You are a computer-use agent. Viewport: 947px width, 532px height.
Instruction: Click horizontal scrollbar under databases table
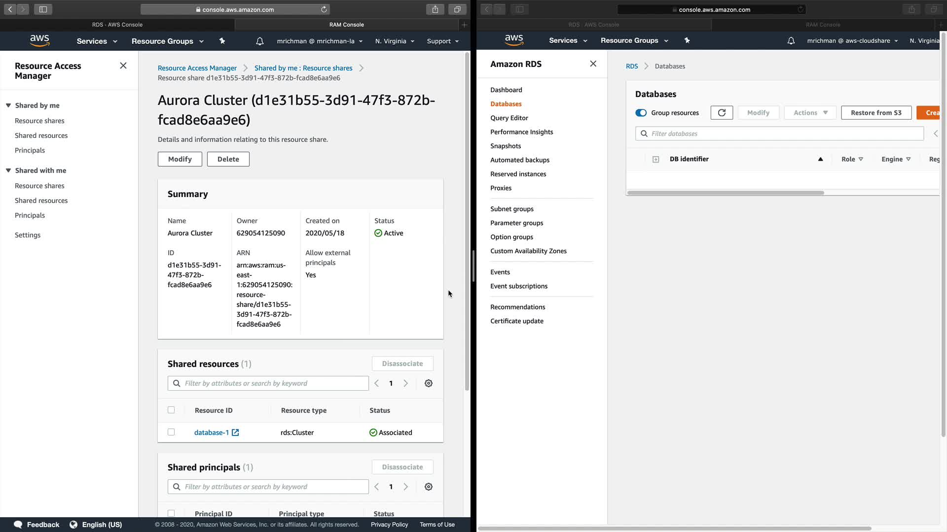tap(725, 193)
